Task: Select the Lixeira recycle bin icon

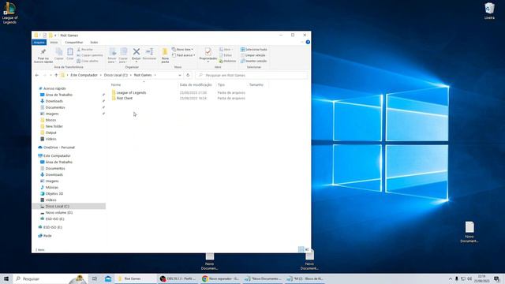Action: (489, 11)
